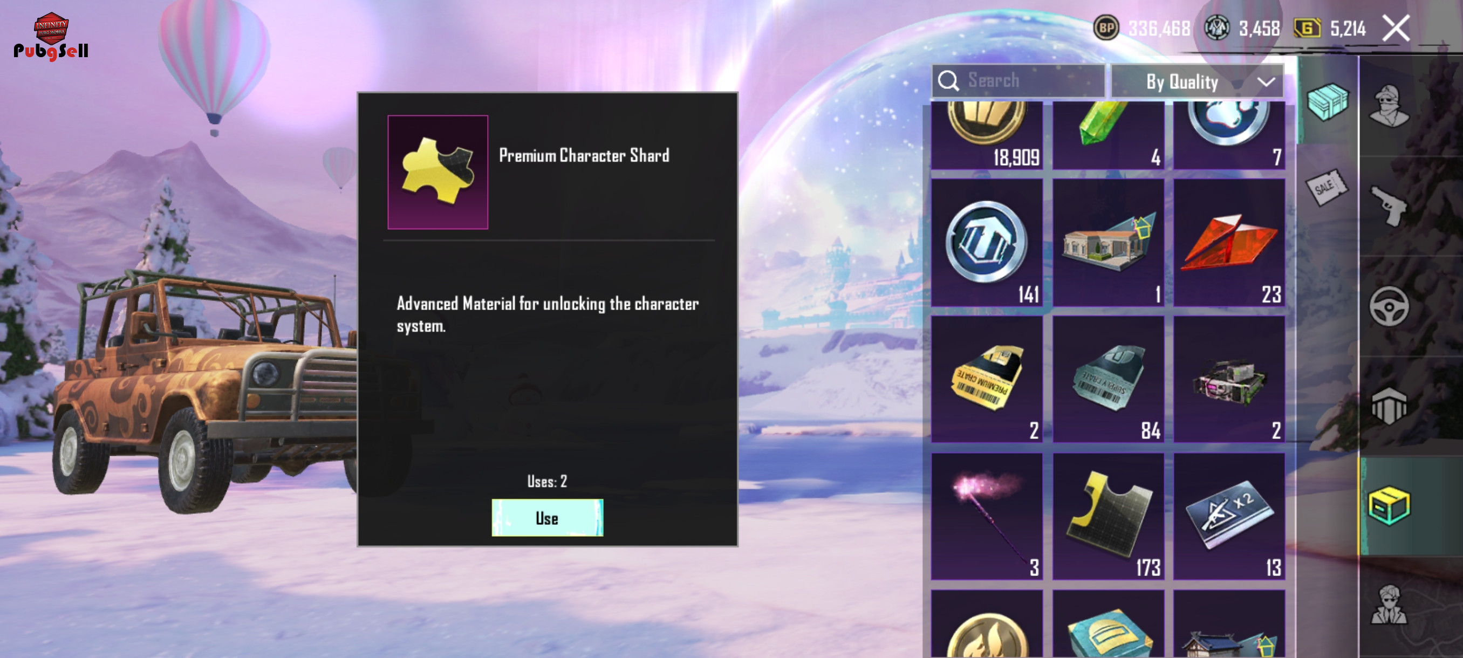Open the parachute category icon

1389,406
